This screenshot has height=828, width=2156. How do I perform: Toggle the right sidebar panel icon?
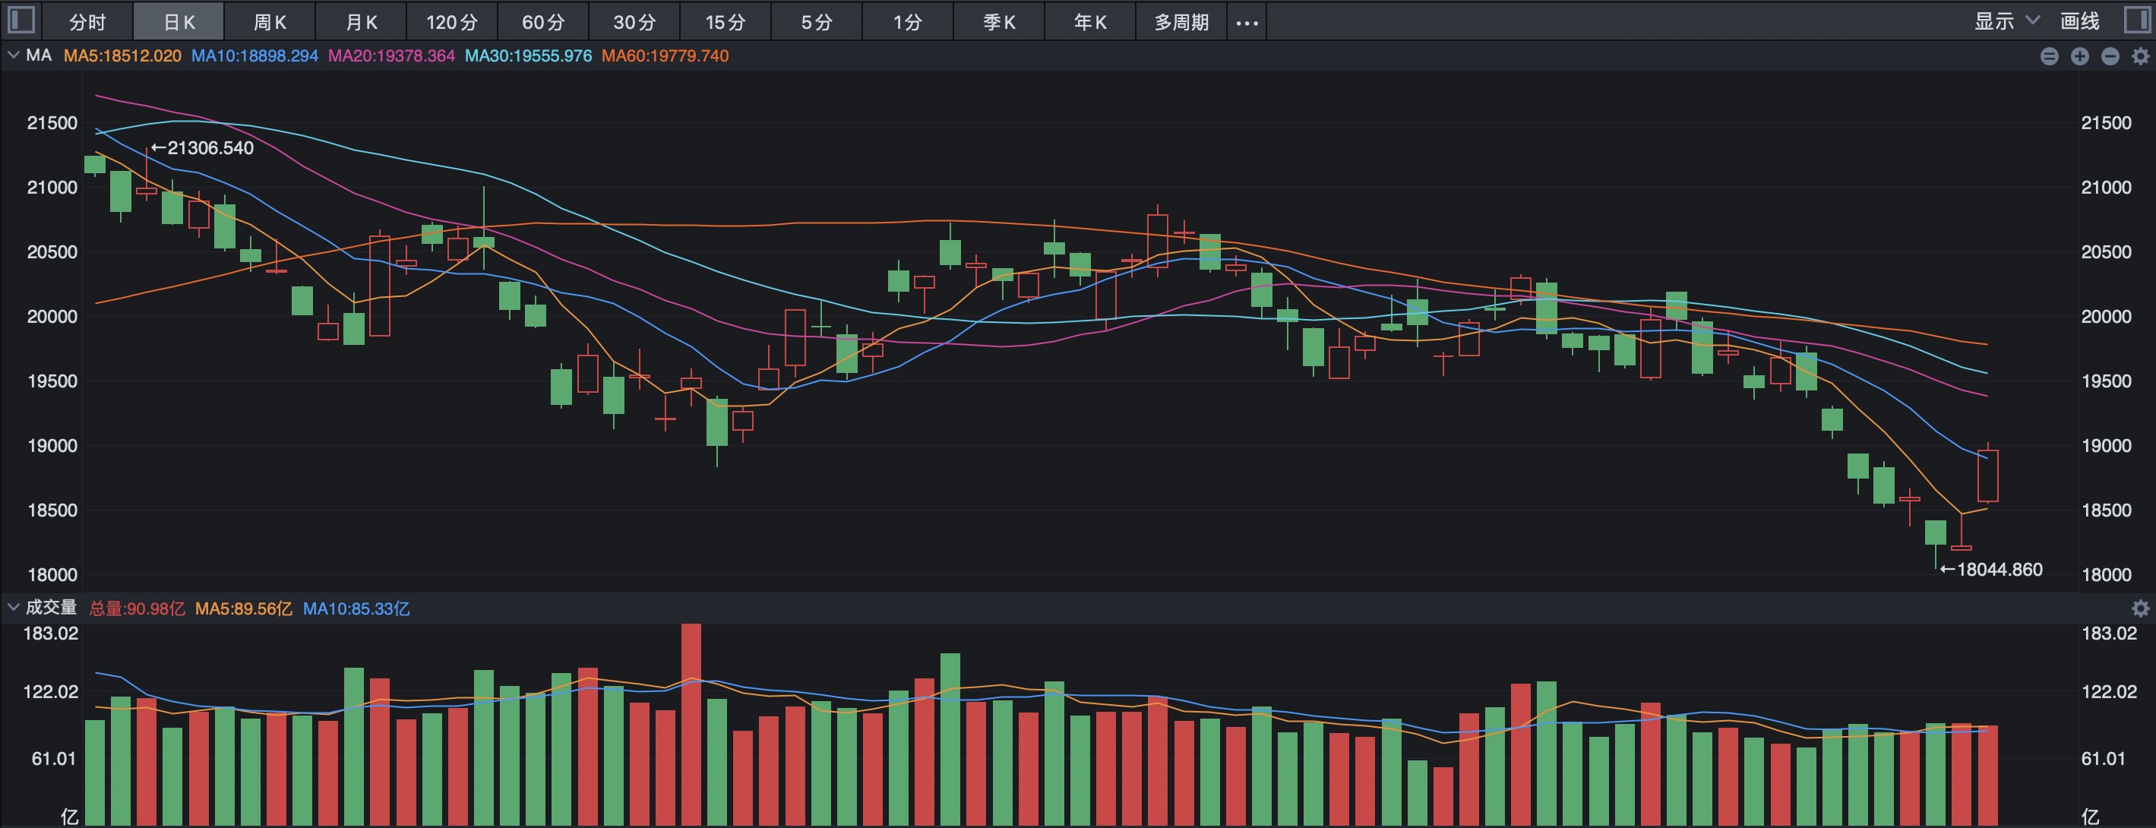(x=2138, y=20)
